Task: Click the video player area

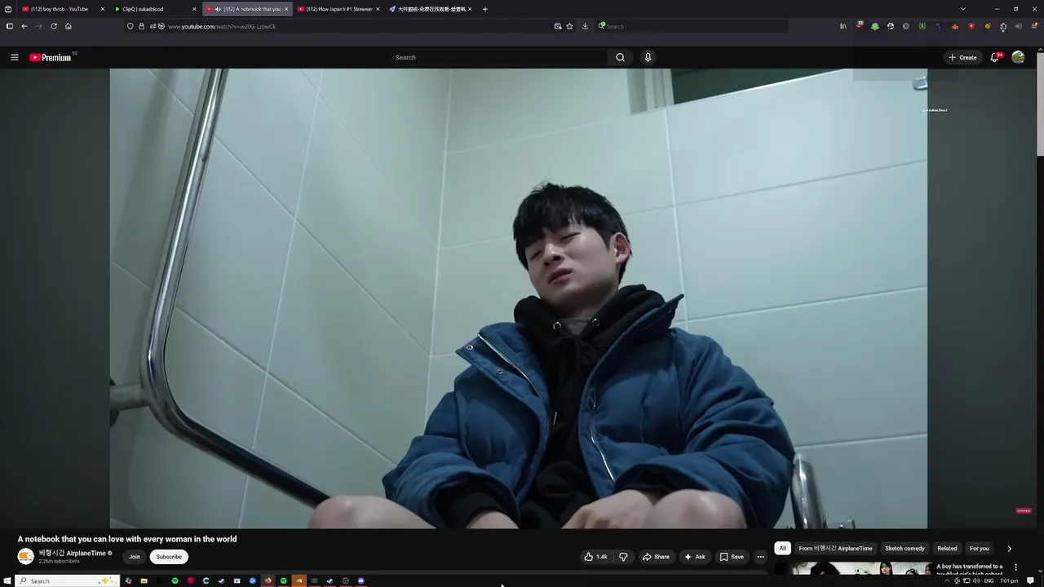Action: pos(519,298)
